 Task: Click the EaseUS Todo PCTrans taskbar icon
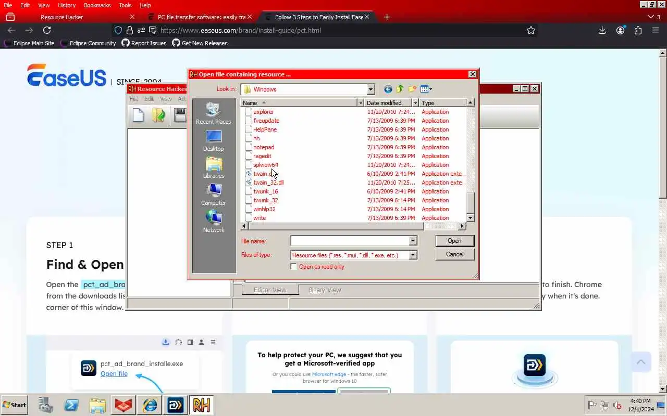(176, 405)
